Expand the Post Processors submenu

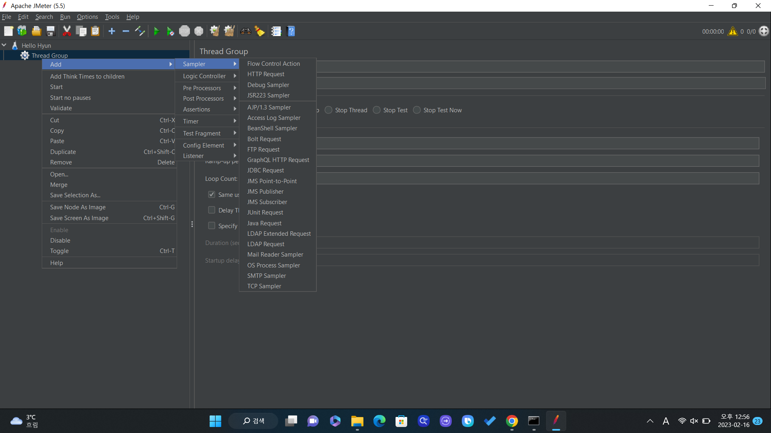207,99
